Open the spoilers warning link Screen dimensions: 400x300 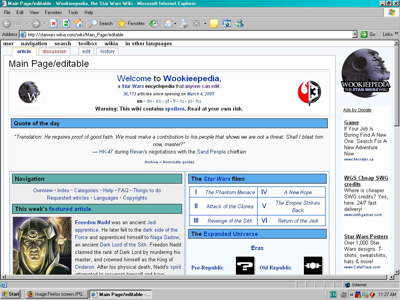coord(175,109)
